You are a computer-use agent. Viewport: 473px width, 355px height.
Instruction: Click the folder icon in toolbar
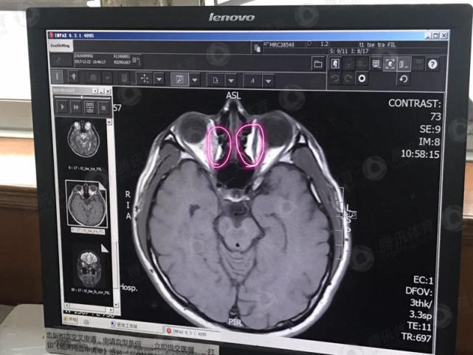318,64
